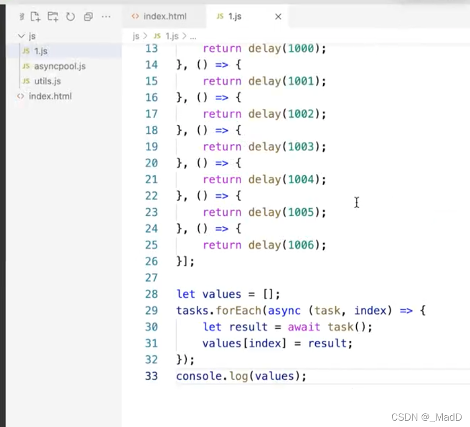This screenshot has width=470, height=427.
Task: Open the explorer more actions ellipsis menu
Action: coord(106,17)
